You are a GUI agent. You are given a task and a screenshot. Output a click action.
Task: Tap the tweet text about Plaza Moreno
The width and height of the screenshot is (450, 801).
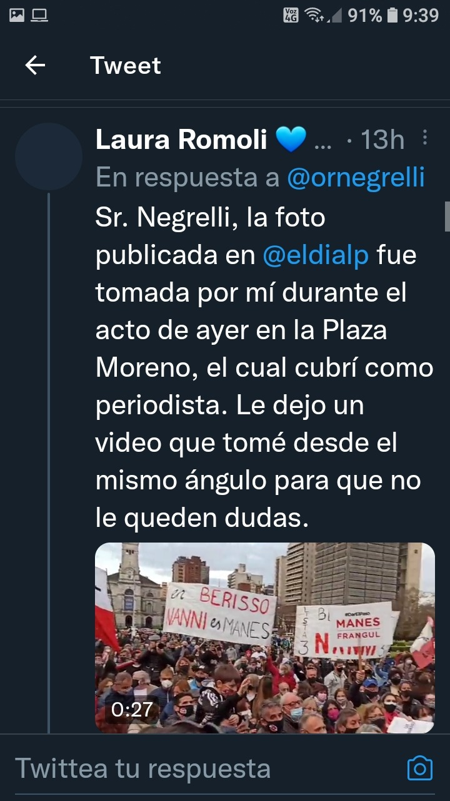coord(264,368)
